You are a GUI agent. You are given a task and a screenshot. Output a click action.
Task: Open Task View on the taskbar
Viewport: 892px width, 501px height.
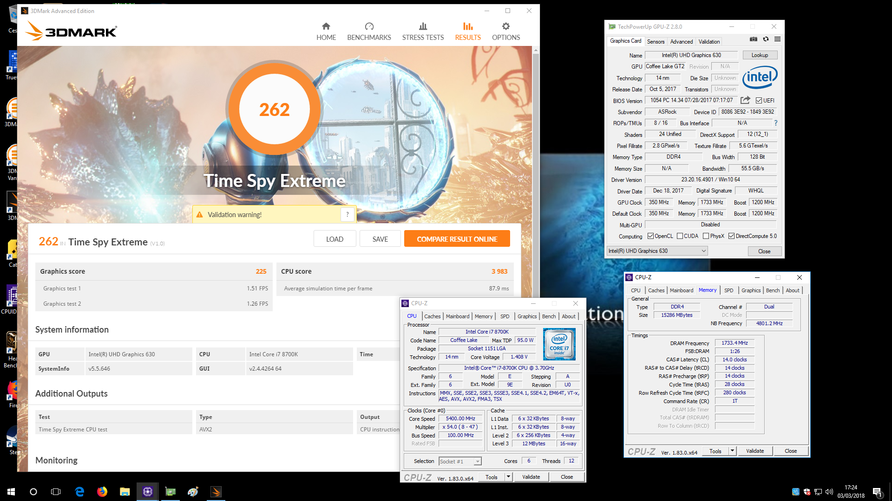coord(56,492)
